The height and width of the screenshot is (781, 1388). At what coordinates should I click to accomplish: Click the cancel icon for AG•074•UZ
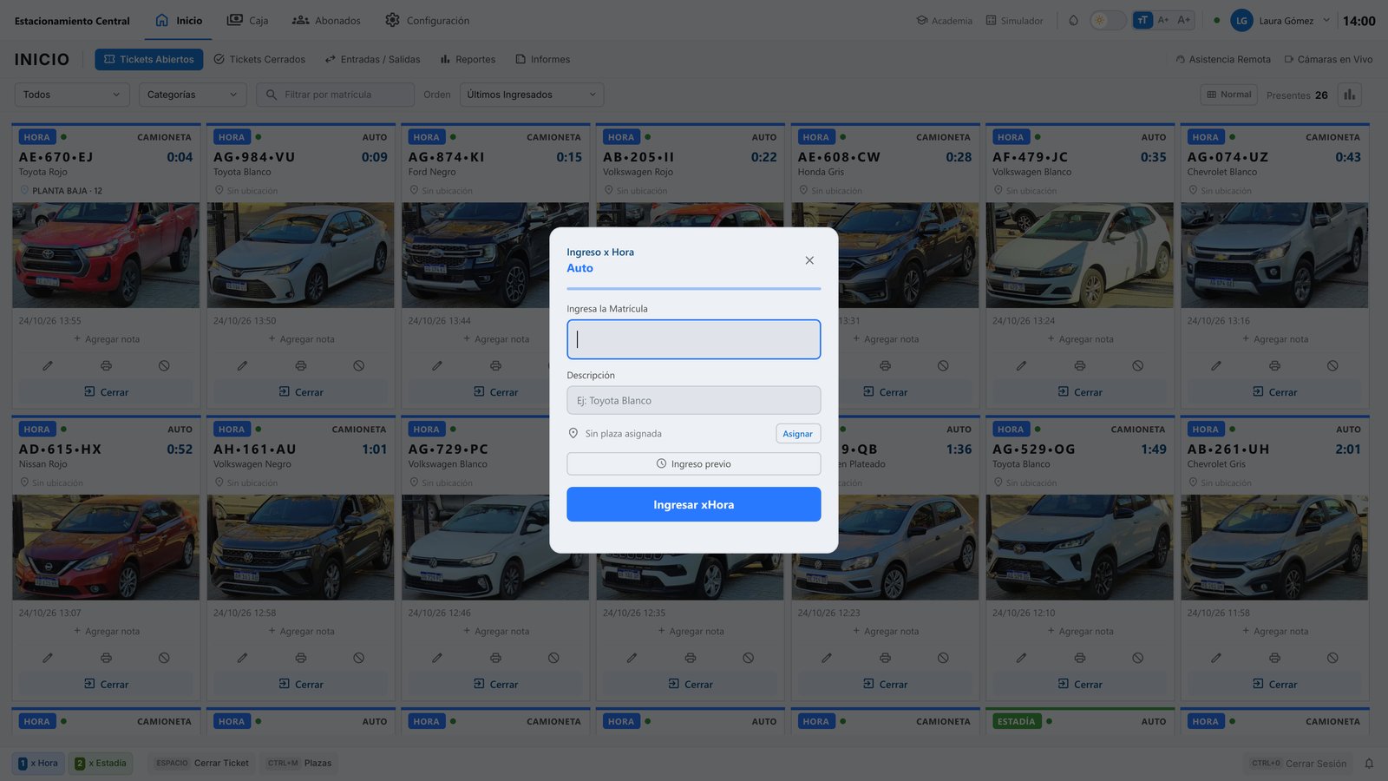click(1332, 366)
